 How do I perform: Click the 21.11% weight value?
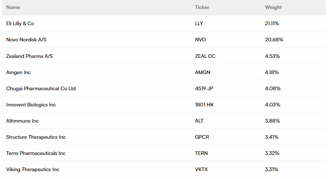pos(272,23)
